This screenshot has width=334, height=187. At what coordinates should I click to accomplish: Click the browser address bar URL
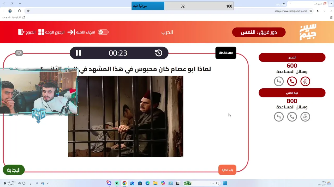[291, 11]
